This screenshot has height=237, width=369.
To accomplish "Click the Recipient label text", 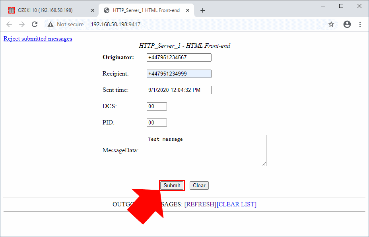I will (116, 74).
